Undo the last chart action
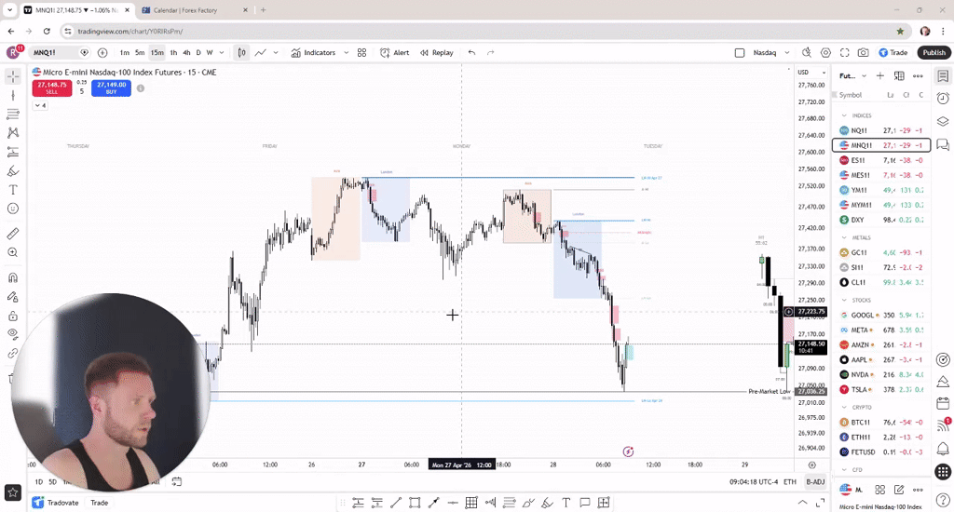Screen dimensions: 954x512 coord(471,53)
